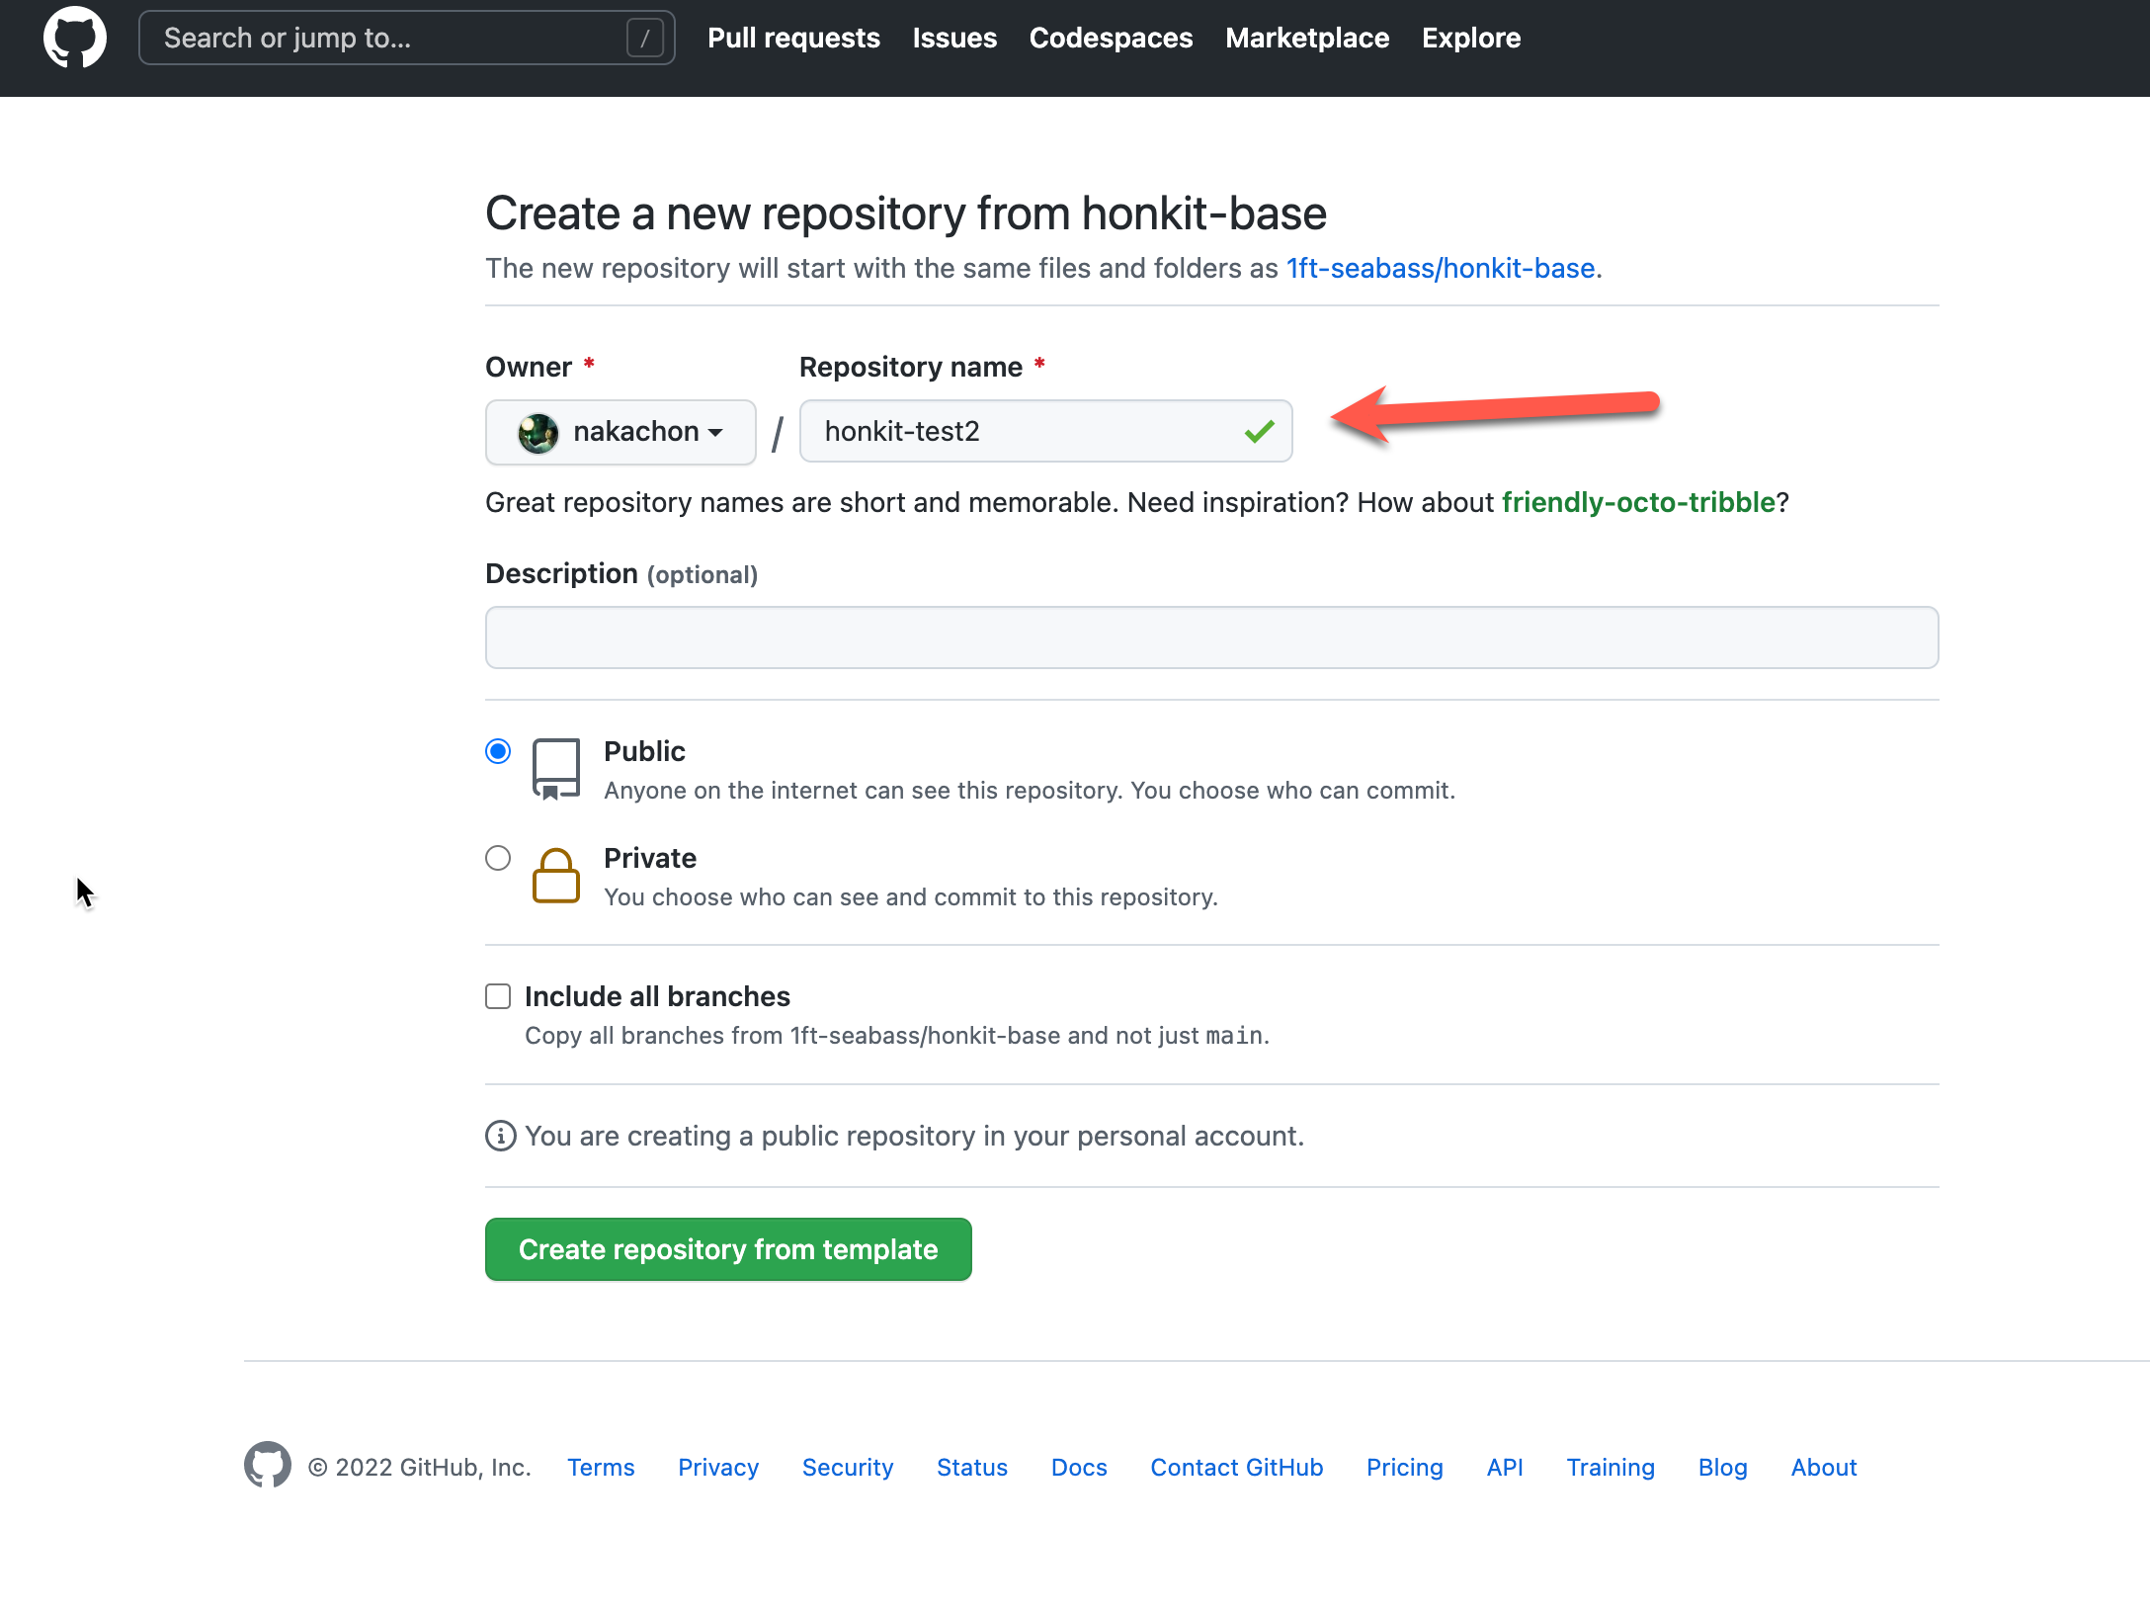The image size is (2150, 1615).
Task: Click Create repository from template button
Action: pos(727,1248)
